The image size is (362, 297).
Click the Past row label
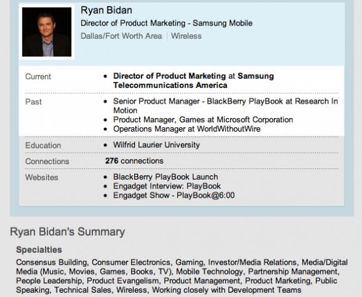coord(34,102)
